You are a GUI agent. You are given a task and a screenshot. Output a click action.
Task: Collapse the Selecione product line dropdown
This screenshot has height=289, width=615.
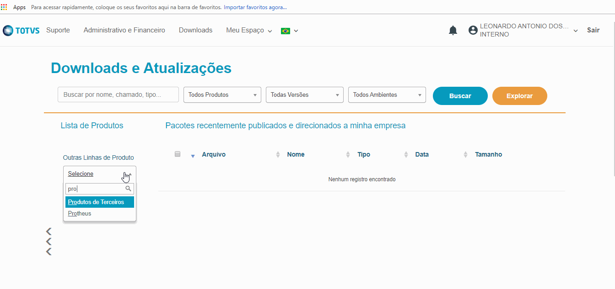(x=100, y=174)
